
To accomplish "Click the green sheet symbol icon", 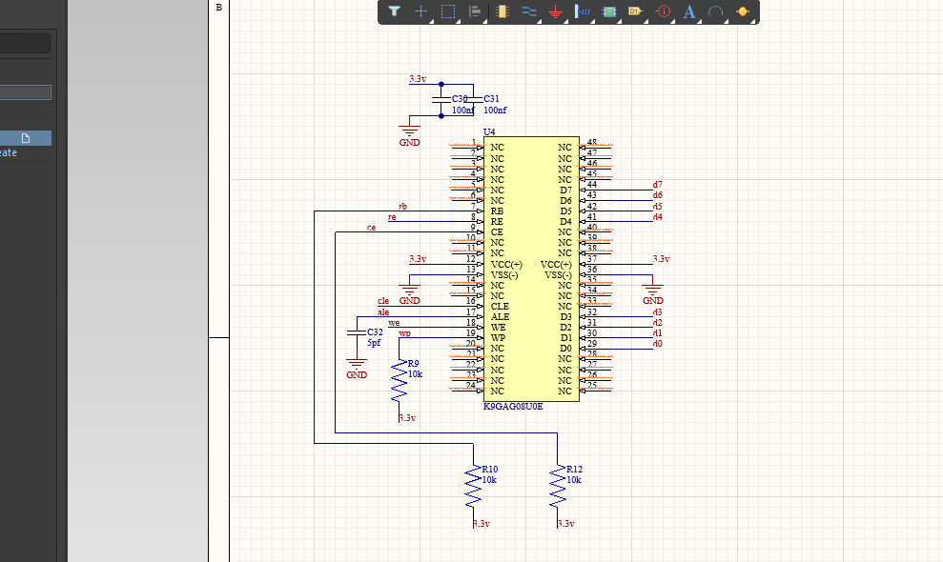I will [x=609, y=12].
